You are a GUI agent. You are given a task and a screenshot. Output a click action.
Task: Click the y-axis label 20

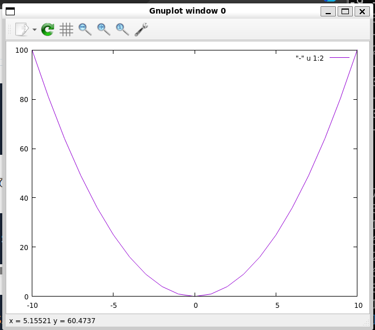point(24,247)
